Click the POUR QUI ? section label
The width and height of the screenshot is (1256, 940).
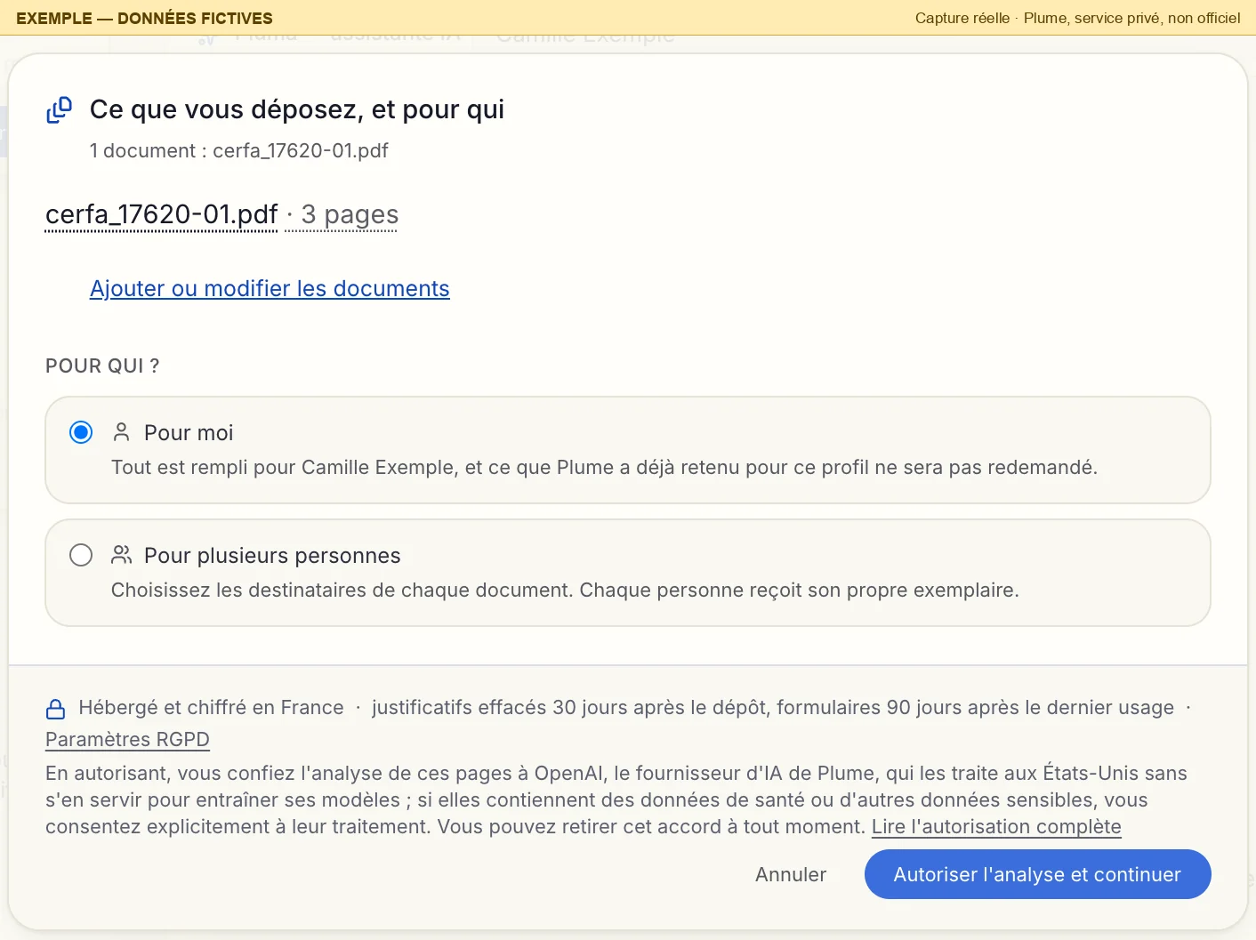point(102,366)
